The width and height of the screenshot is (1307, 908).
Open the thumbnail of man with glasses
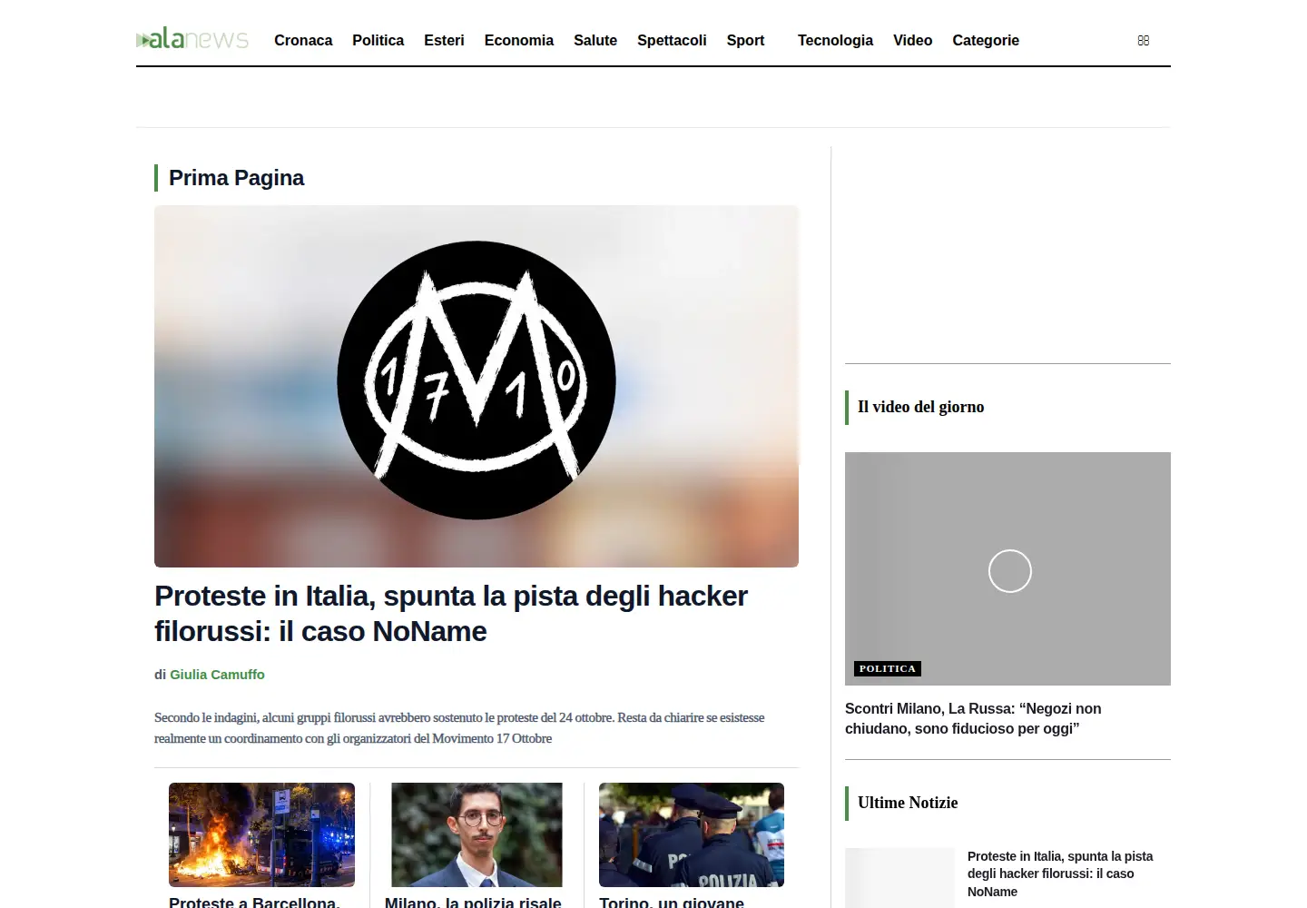point(477,834)
